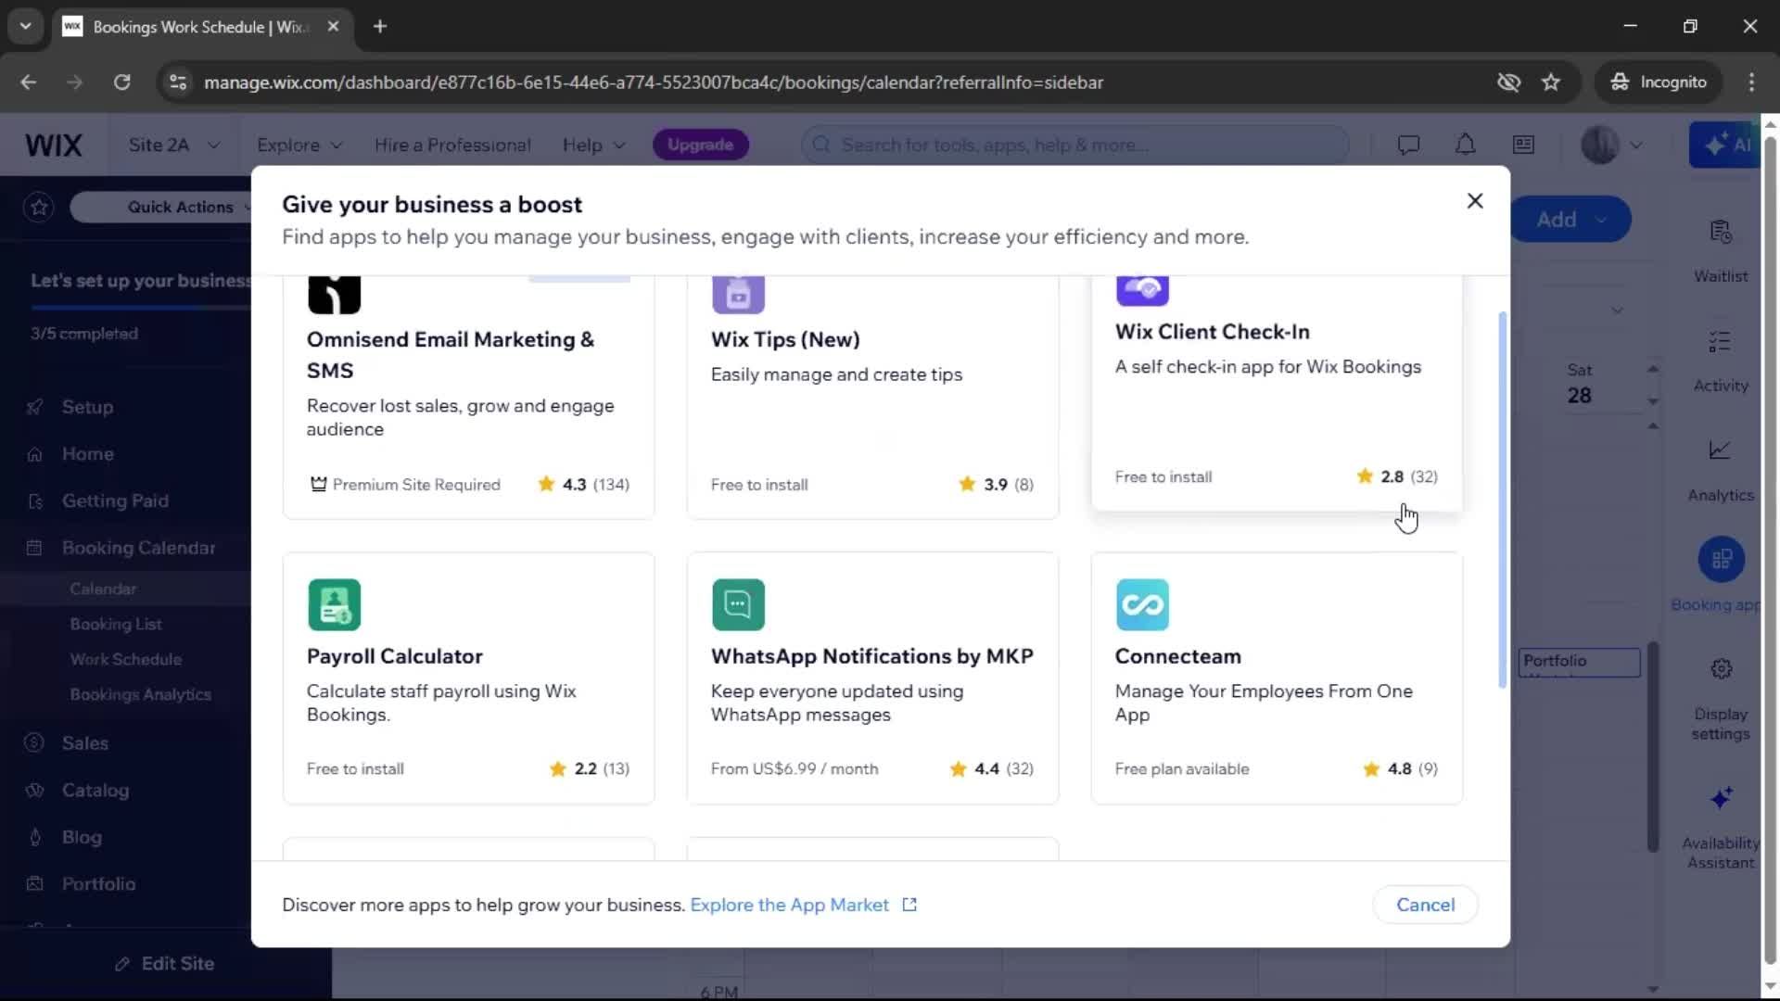
Task: Select Work Schedule in the sidebar
Action: pyautogui.click(x=126, y=659)
